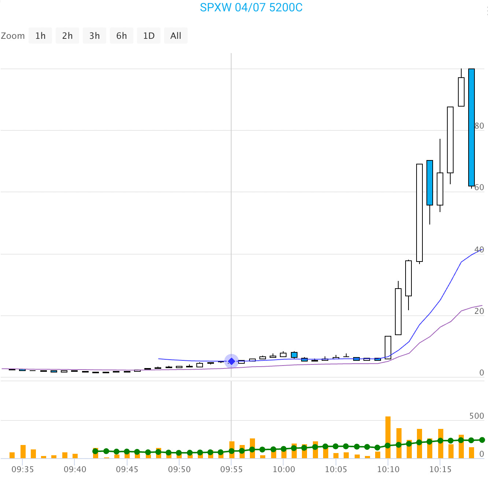This screenshot has height=482, width=488.
Task: Set chart zoom to 1D
Action: (149, 36)
